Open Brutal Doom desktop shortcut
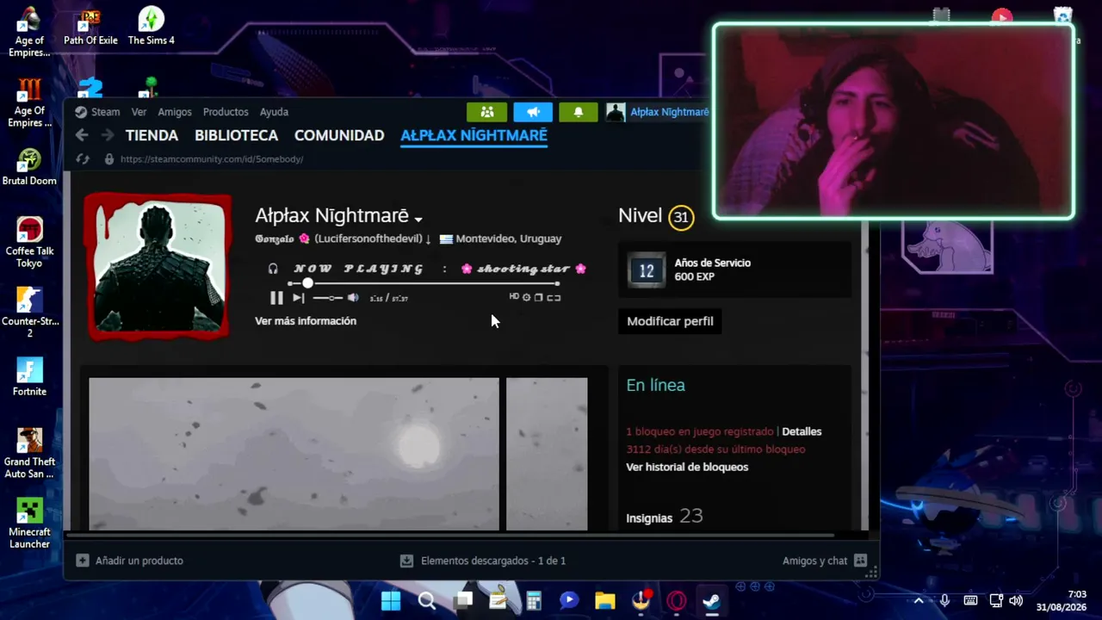 click(x=29, y=168)
